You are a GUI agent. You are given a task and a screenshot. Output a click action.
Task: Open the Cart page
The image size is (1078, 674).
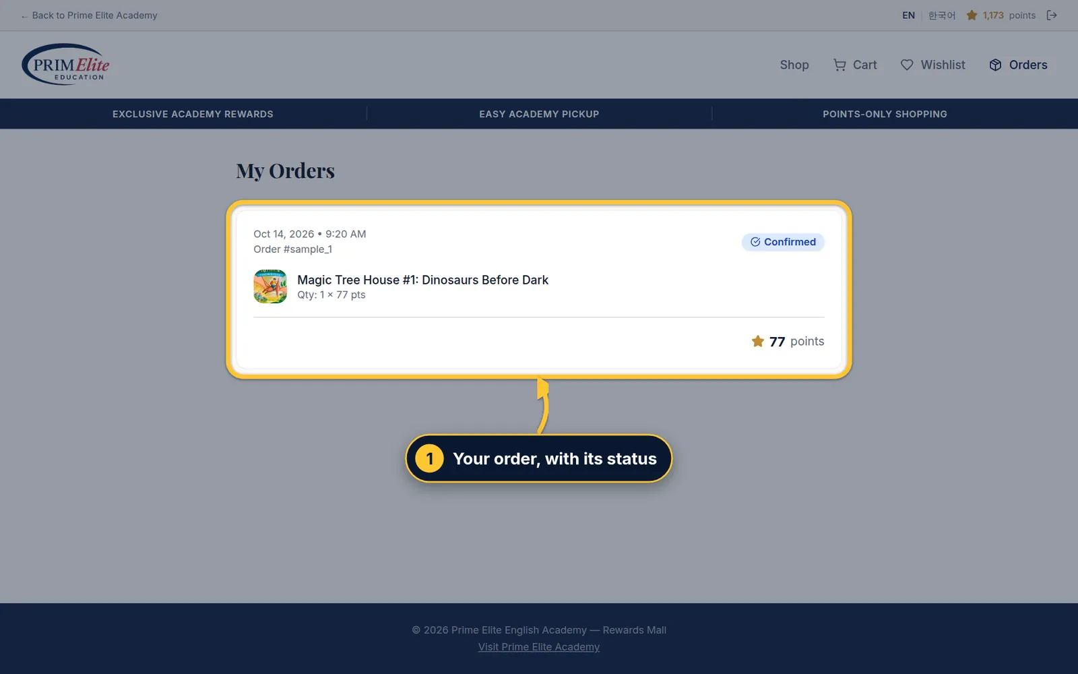855,65
